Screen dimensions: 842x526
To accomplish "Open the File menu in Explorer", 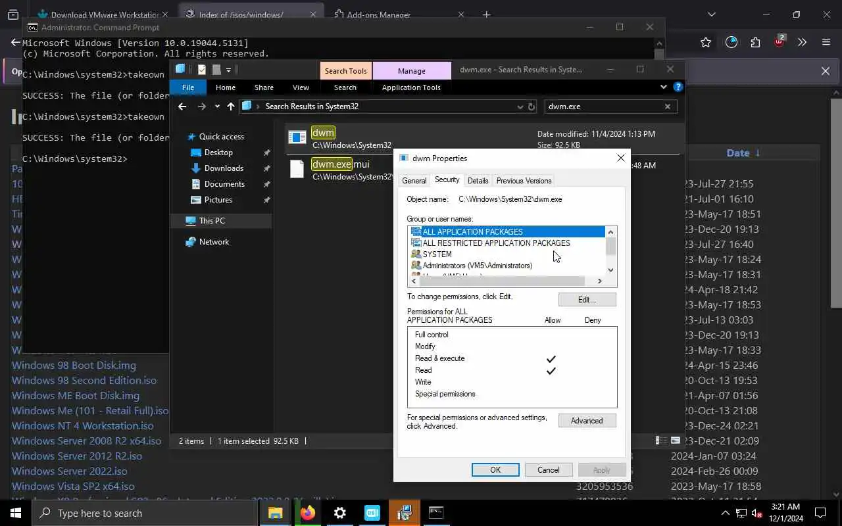I will point(188,87).
